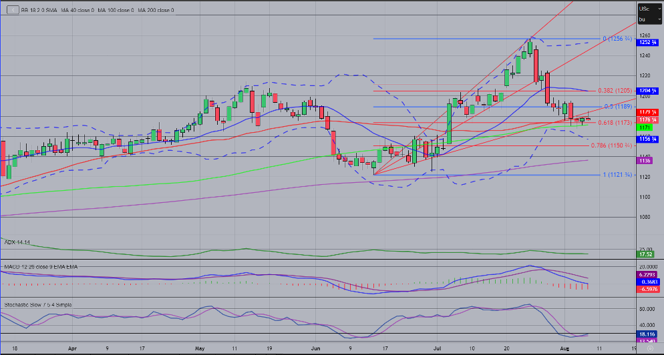Click the green 17.52 ADX value tag

(x=647, y=254)
